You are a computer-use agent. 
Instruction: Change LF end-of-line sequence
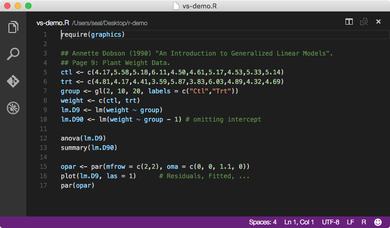(x=350, y=222)
